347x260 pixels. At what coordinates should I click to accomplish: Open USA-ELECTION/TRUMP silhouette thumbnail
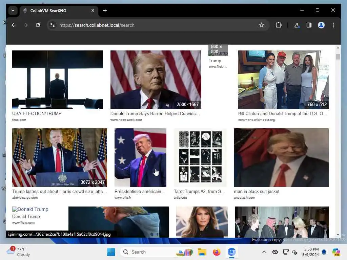pyautogui.click(x=58, y=80)
